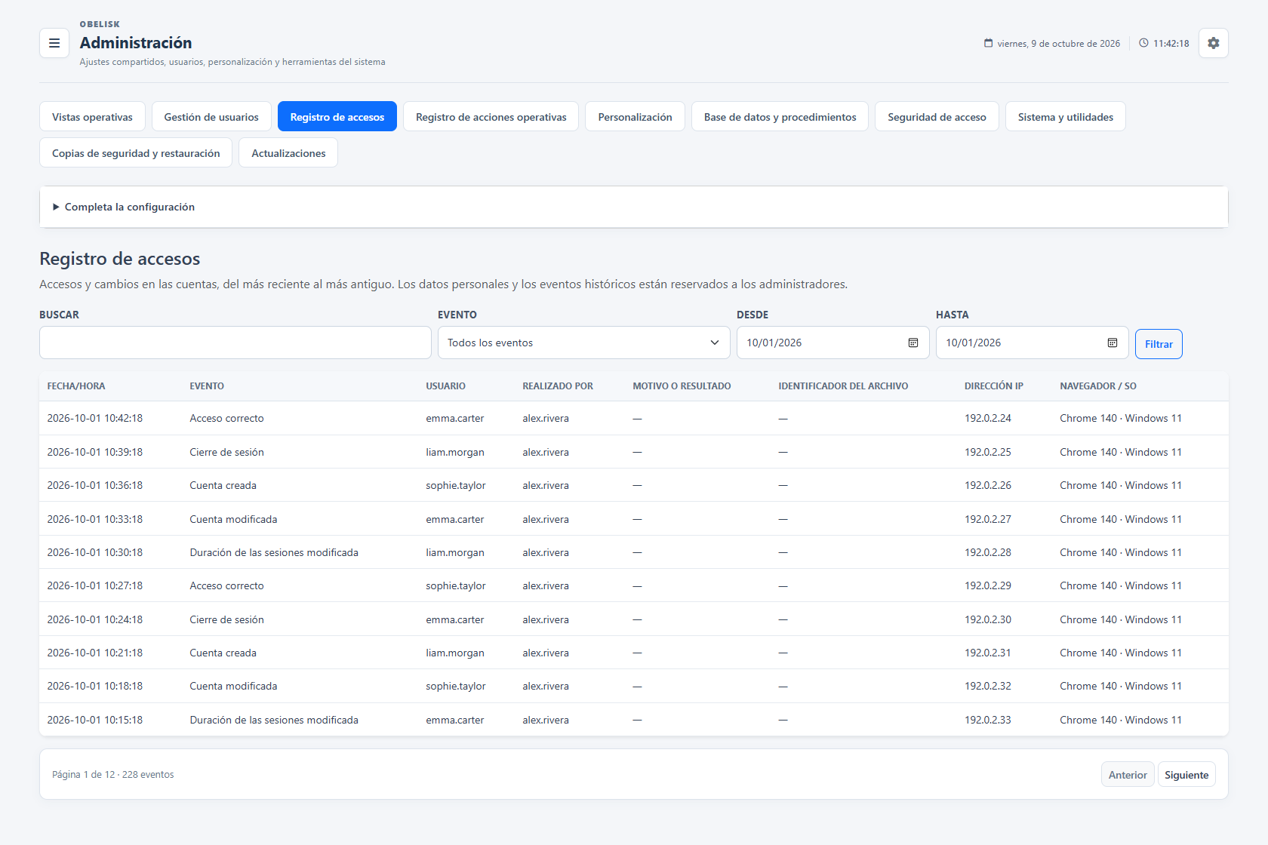The width and height of the screenshot is (1268, 845).
Task: Click the Filtrar button
Action: pyautogui.click(x=1159, y=344)
